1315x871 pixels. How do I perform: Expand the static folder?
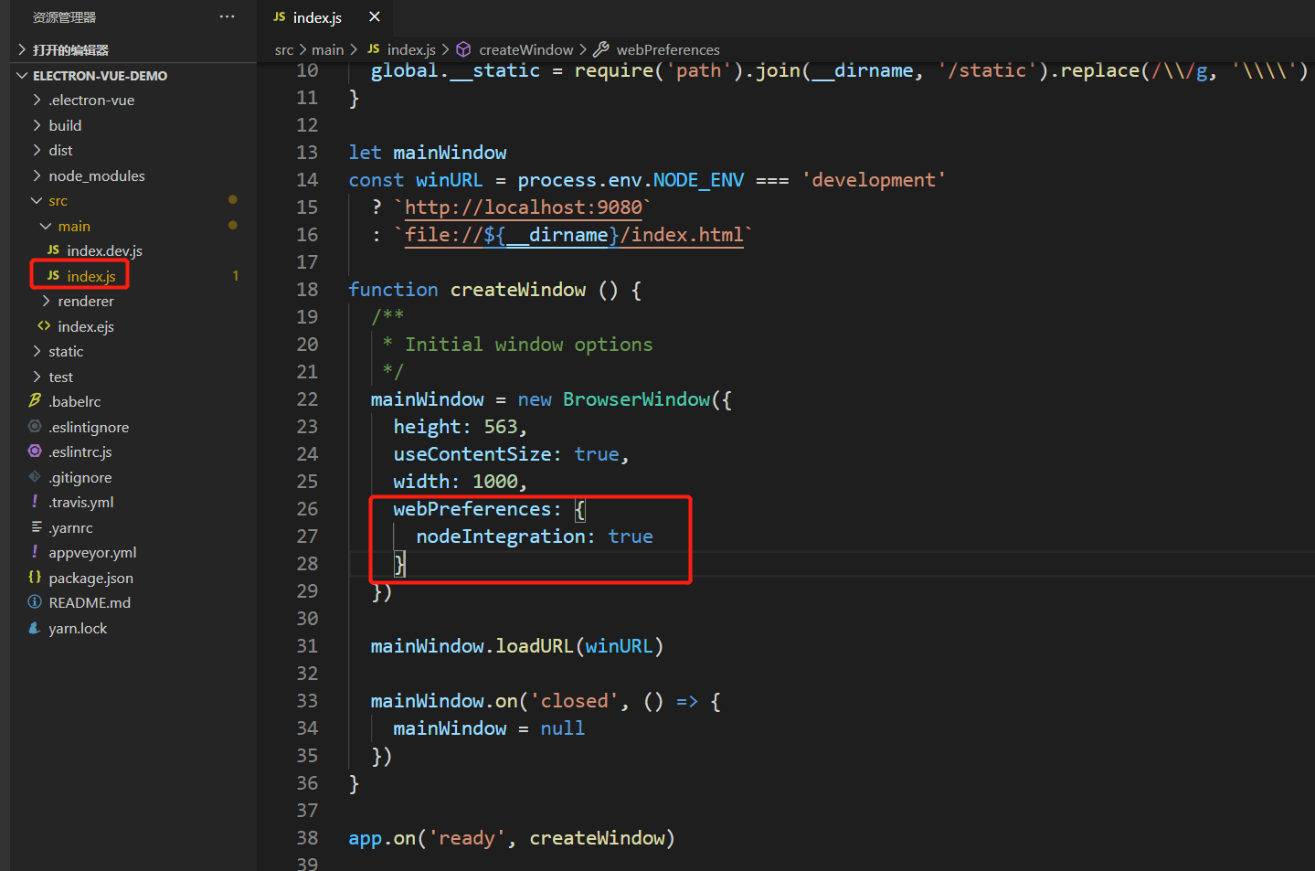(x=66, y=351)
